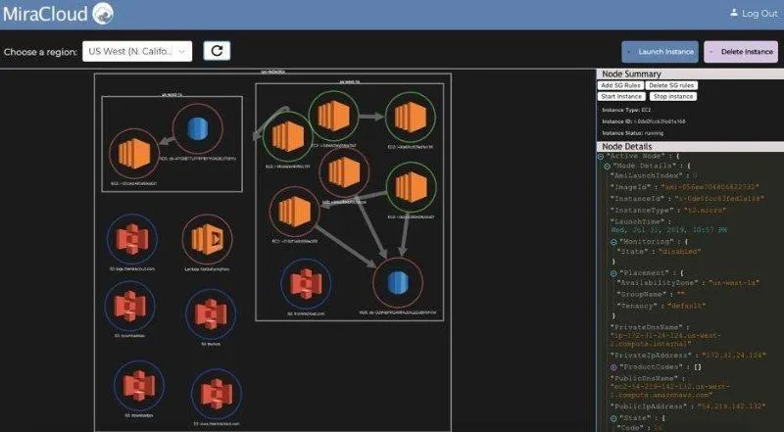Image resolution: width=784 pixels, height=432 pixels.
Task: Collapse the "Node Details" JSON object
Action: pyautogui.click(x=608, y=167)
